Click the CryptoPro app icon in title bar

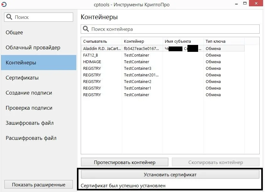pos(4,4)
